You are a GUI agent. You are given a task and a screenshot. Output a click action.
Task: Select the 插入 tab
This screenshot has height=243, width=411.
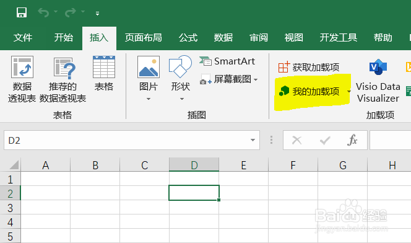coord(99,38)
